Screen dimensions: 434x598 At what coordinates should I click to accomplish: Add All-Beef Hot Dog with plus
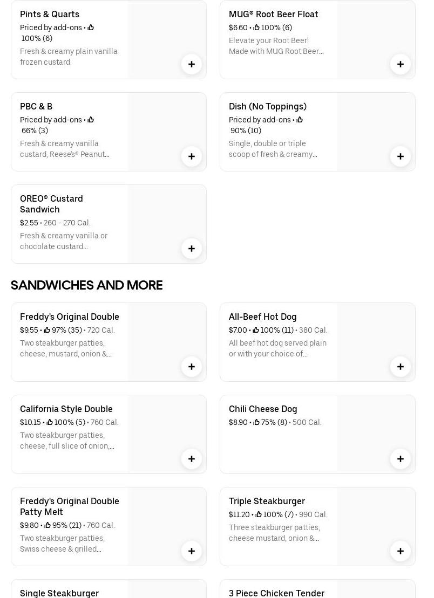(x=401, y=367)
